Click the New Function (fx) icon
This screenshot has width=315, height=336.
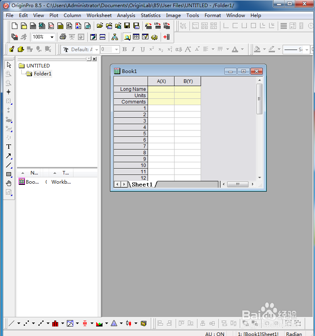[x=69, y=26]
